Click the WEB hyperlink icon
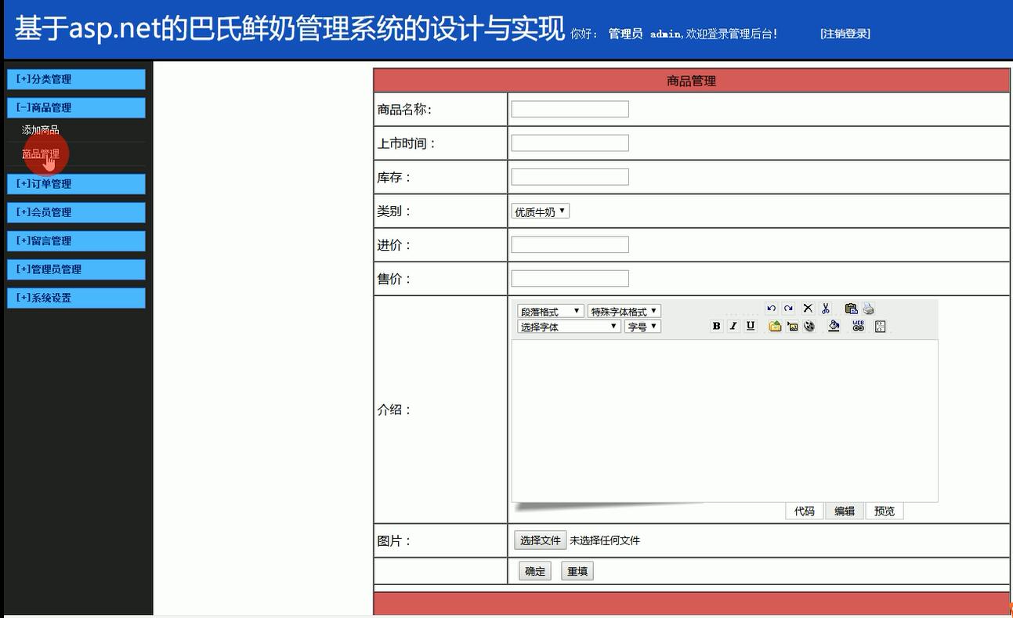 tap(858, 326)
